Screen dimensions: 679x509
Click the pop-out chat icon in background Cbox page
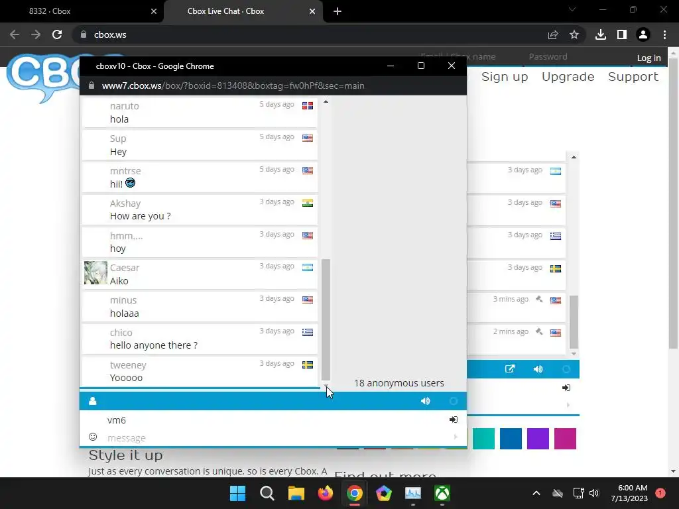pyautogui.click(x=510, y=368)
